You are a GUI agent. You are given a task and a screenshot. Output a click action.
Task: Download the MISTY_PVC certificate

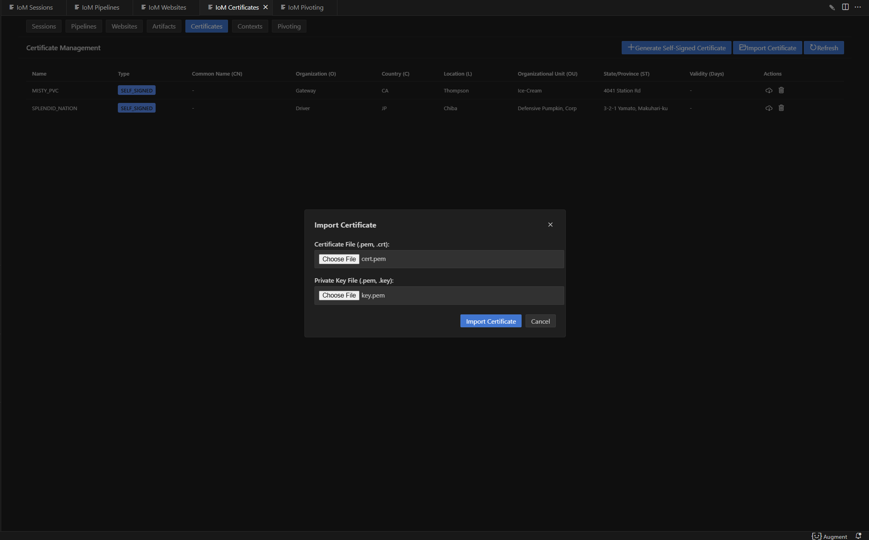(x=768, y=90)
